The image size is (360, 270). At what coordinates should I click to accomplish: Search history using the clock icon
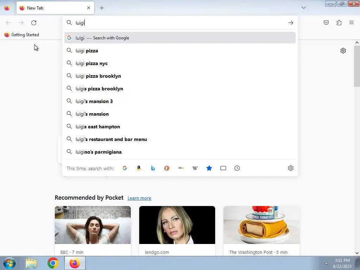point(237,168)
